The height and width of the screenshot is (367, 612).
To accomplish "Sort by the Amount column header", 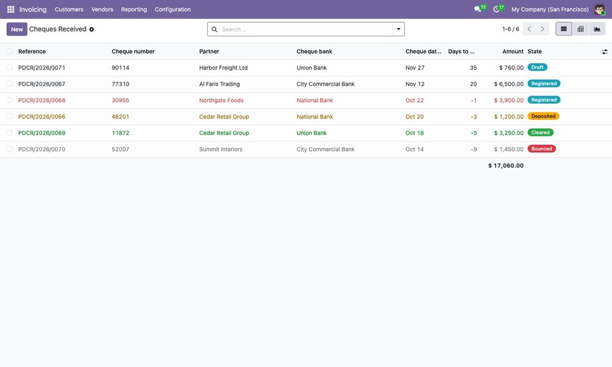I will point(513,52).
